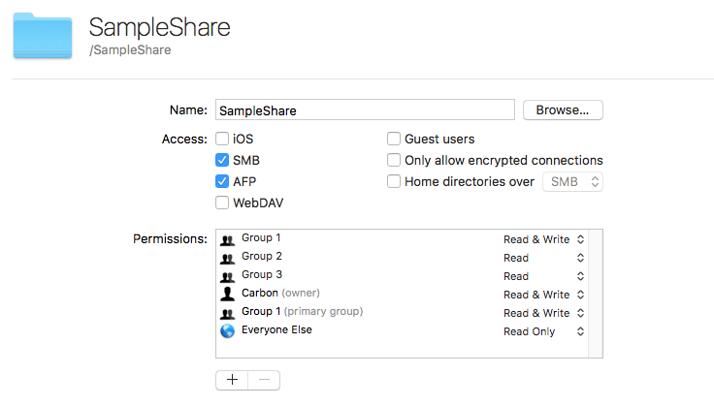Enable the iOS access checkbox
The image size is (714, 406).
pyautogui.click(x=222, y=140)
